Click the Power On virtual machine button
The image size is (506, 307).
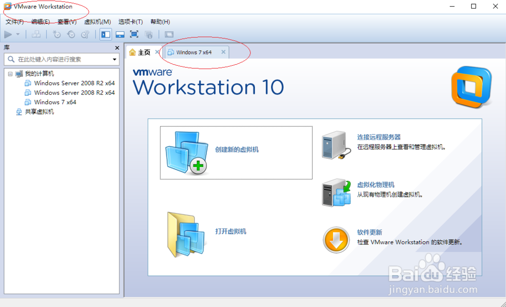[x=8, y=34]
